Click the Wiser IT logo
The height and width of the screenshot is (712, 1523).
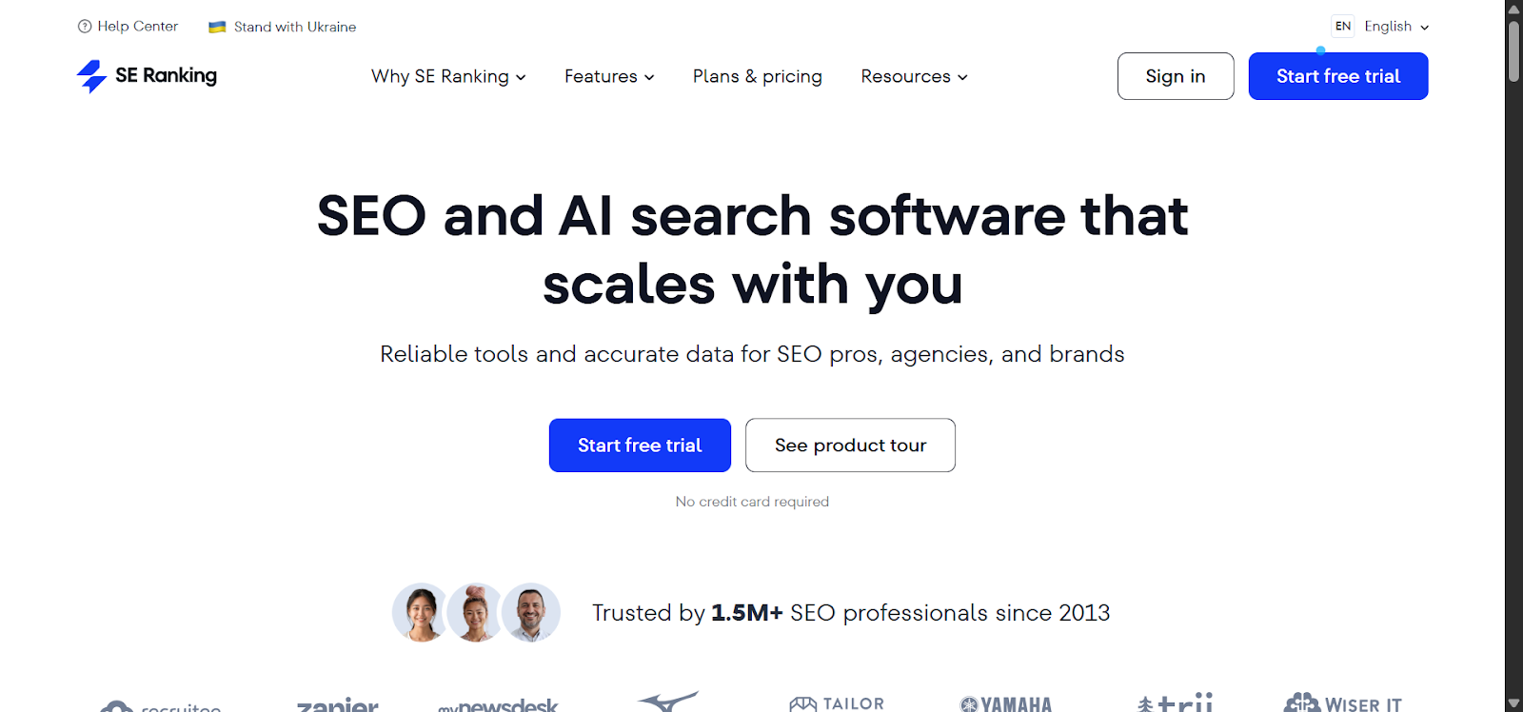click(x=1343, y=704)
